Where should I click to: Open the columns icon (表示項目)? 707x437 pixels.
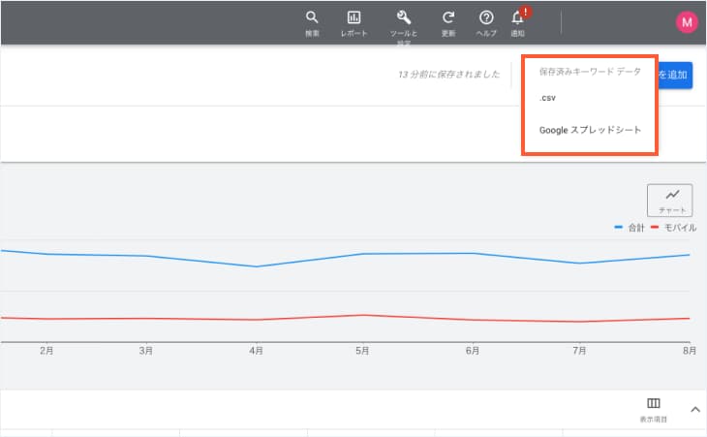click(x=653, y=408)
